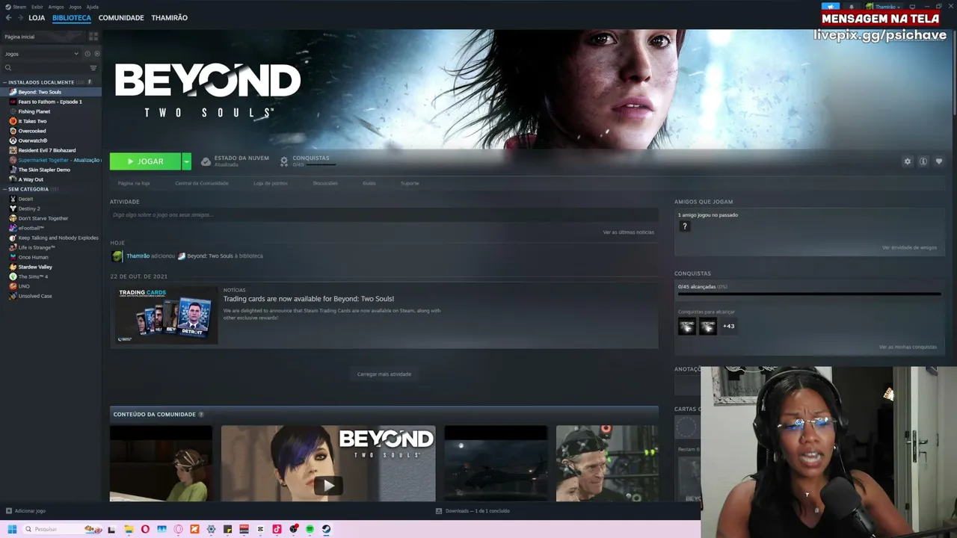Open Steam notifications bell
Viewport: 957px width, 538px height.
851,7
